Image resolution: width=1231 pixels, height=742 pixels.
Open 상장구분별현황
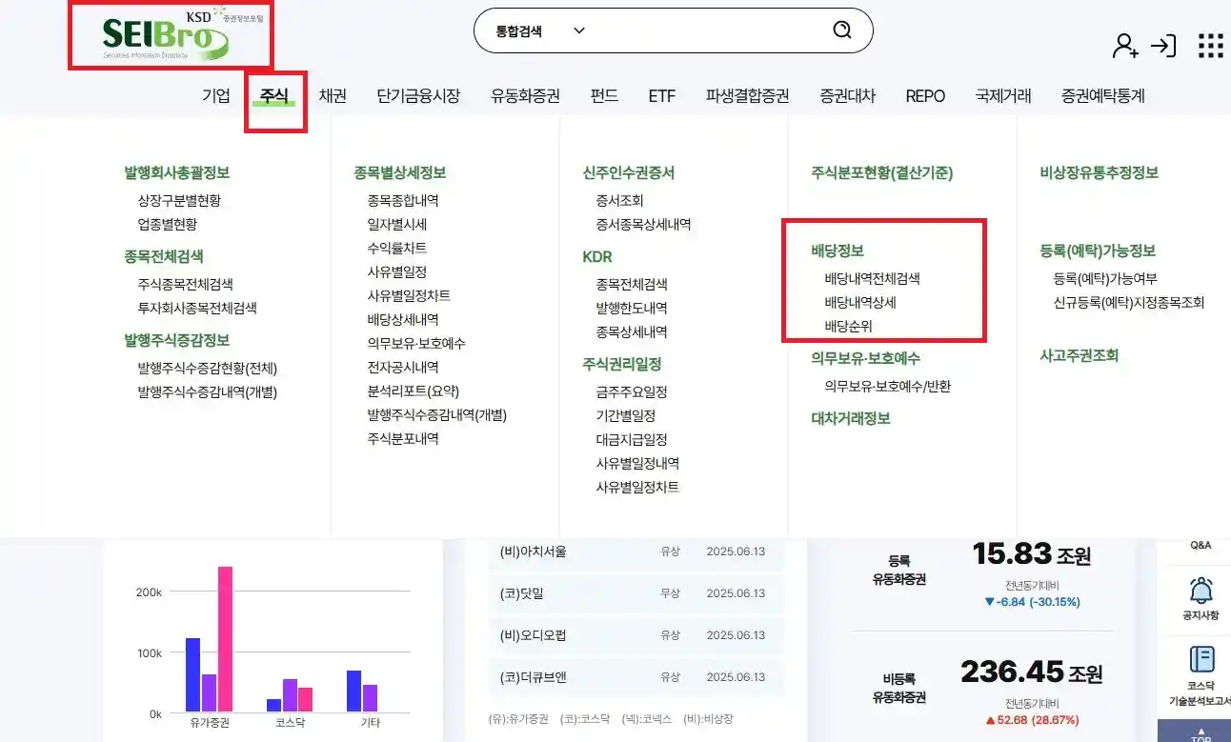point(179,200)
